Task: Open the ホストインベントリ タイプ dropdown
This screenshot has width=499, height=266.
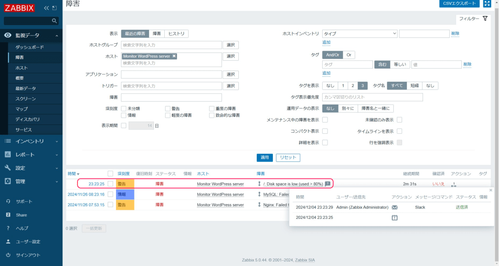Action: click(360, 34)
